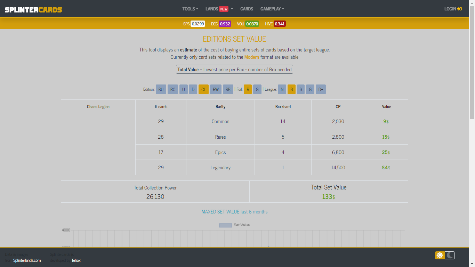This screenshot has width=475, height=267.
Task: Click the Epics rarity cell
Action: coord(220,152)
